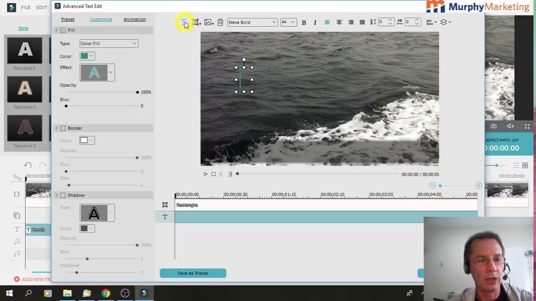Click fullscreen icon in main preview
This screenshot has width=536, height=301.
point(527,126)
